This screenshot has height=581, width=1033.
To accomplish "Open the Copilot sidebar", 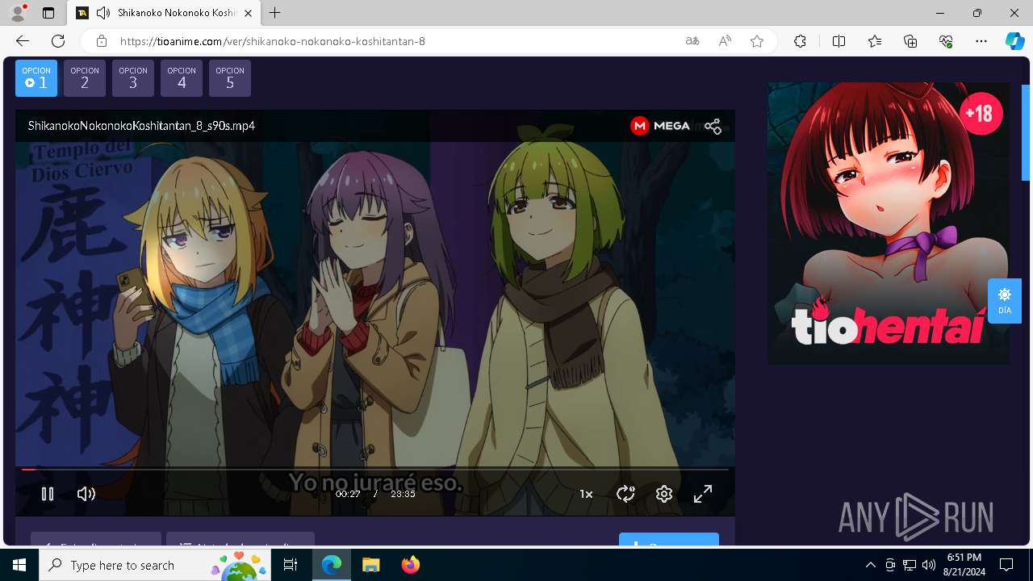I will coord(1014,41).
